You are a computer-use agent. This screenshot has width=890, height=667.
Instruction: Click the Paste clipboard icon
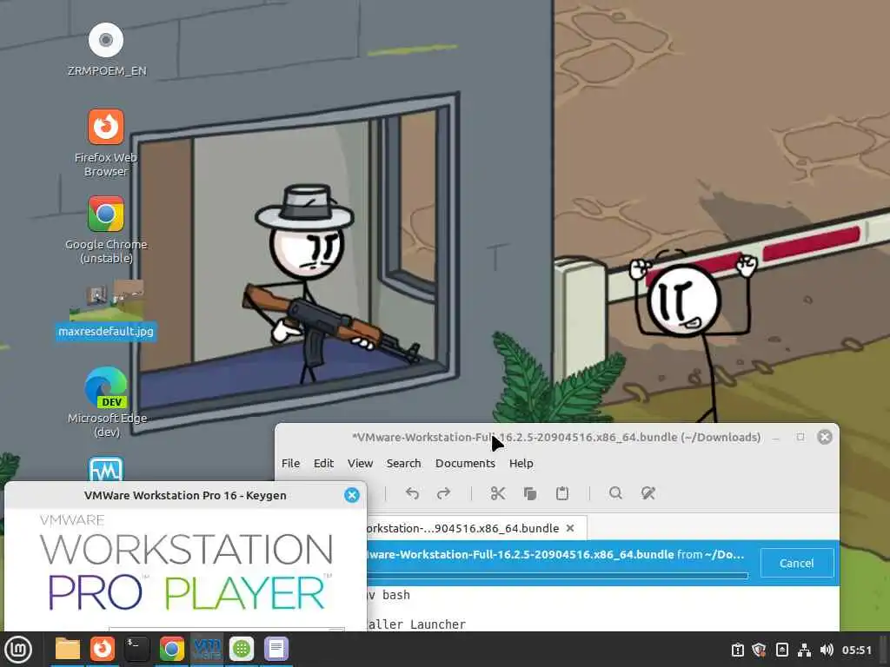[x=562, y=493]
